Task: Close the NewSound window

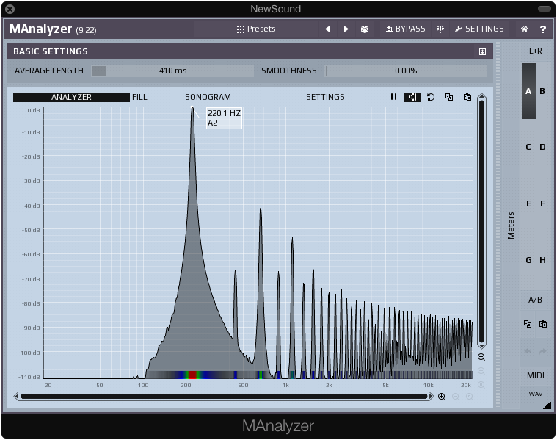Action: (10, 9)
